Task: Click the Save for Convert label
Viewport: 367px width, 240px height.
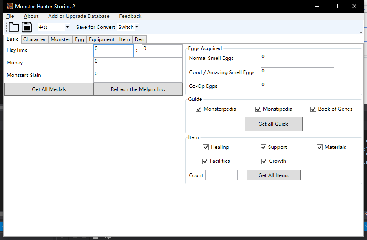Action: (95, 27)
